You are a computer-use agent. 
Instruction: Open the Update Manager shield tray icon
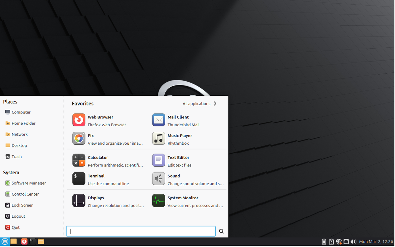pyautogui.click(x=339, y=241)
